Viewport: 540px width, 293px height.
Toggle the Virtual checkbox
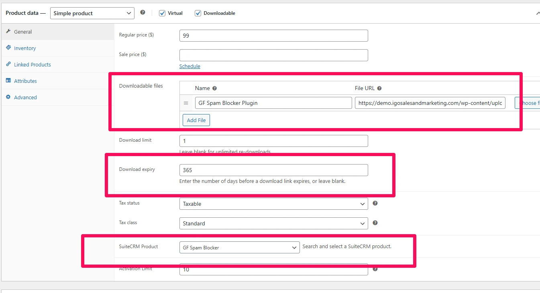(x=162, y=13)
